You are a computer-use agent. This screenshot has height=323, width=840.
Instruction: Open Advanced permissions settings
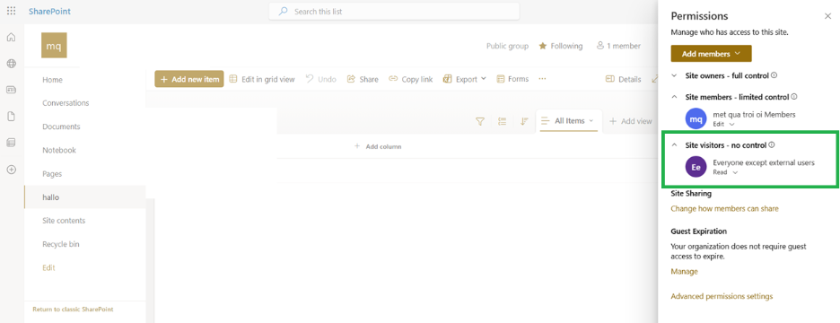pos(722,296)
